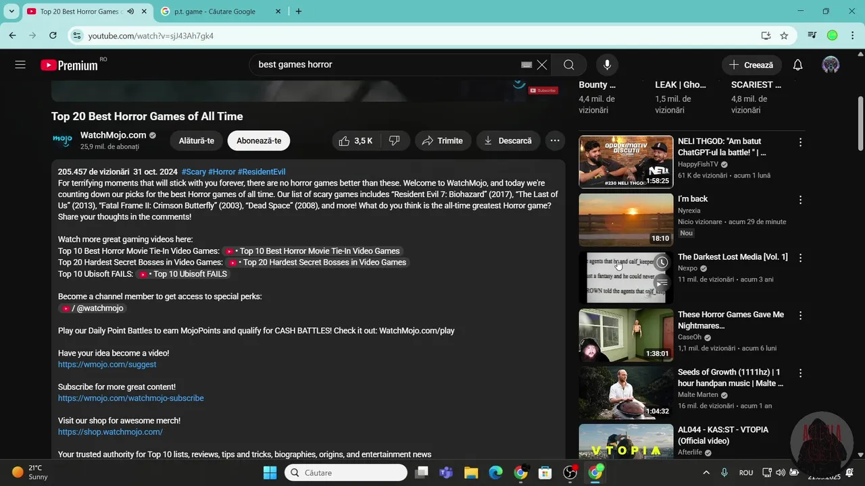Image resolution: width=865 pixels, height=486 pixels.
Task: Open Top 20 Hardest Secret Bosses link
Action: point(318,263)
